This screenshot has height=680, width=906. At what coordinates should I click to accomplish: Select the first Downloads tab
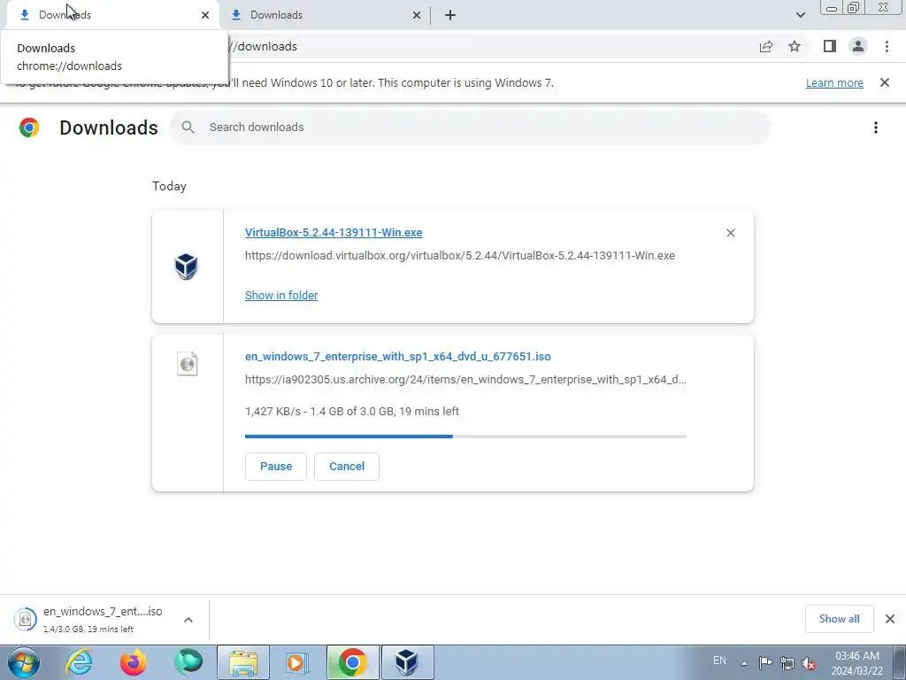point(112,15)
